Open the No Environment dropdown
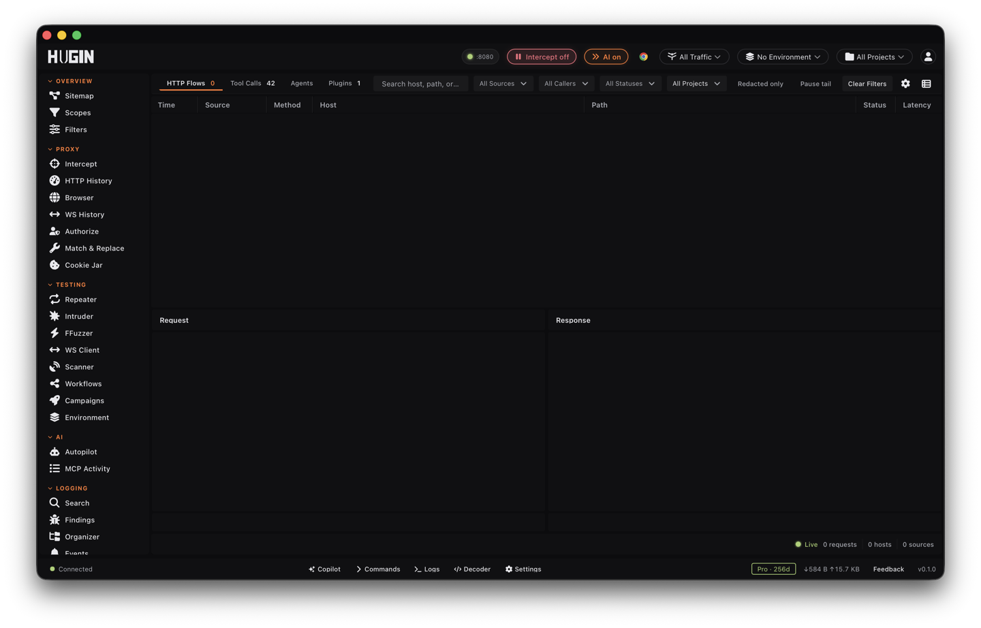This screenshot has width=981, height=628. (x=783, y=57)
